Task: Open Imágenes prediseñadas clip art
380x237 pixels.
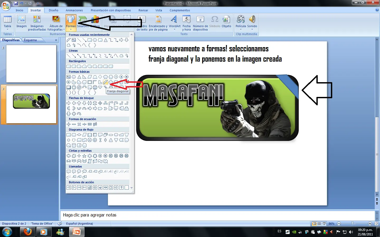Action: tap(37, 23)
